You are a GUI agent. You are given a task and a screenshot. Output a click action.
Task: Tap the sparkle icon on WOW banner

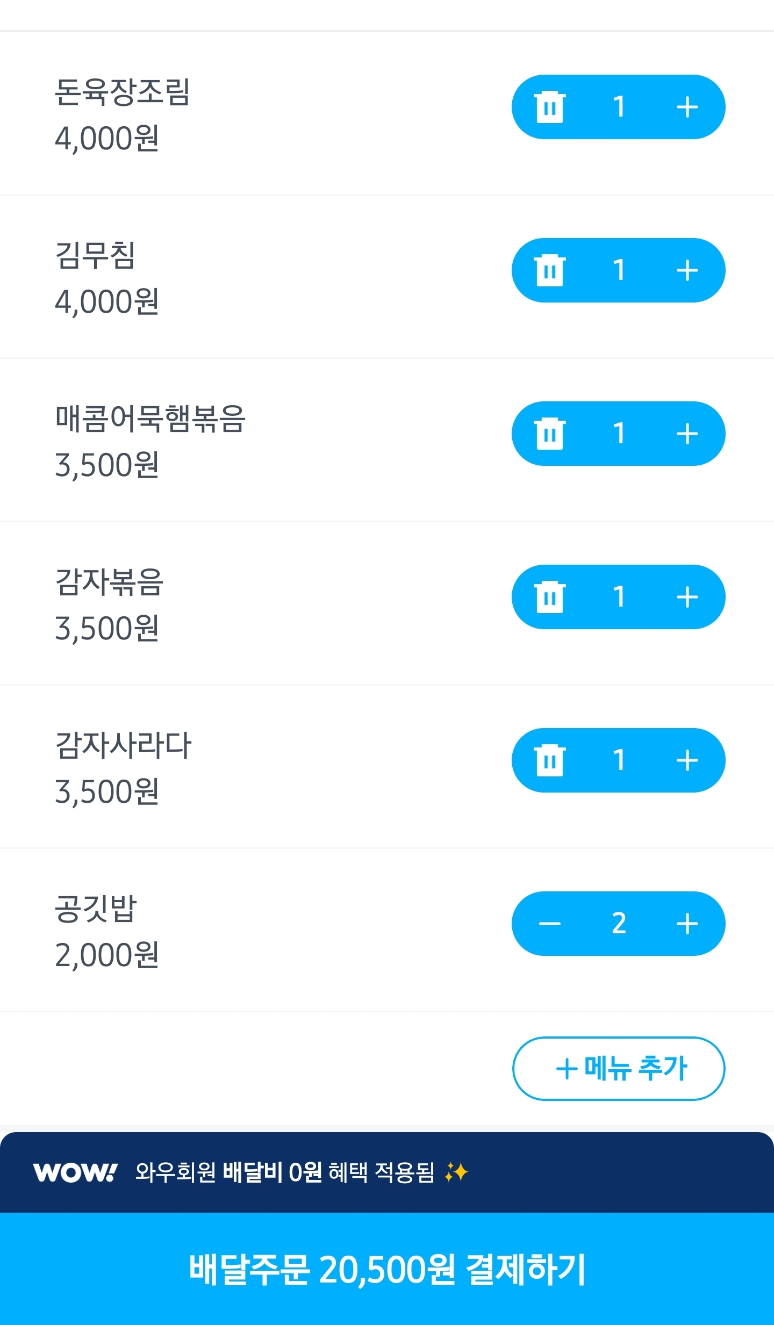[x=456, y=1172]
